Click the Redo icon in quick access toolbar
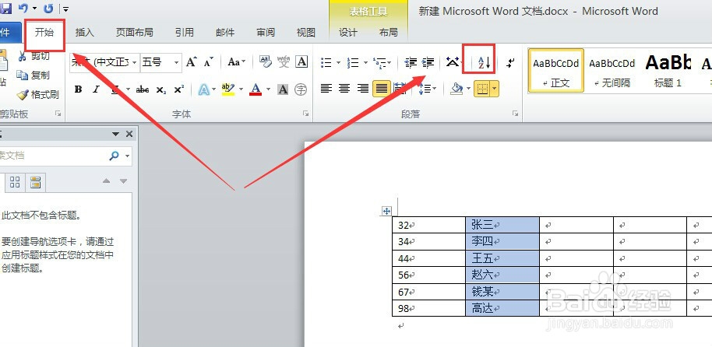Image resolution: width=712 pixels, height=347 pixels. [x=48, y=8]
